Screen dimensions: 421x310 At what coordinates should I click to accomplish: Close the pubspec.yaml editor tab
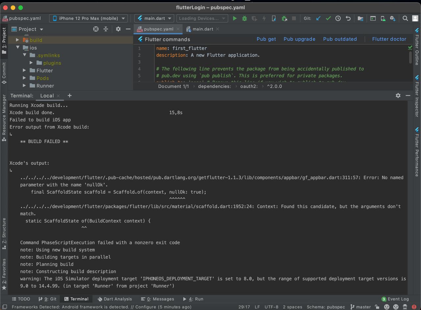click(x=178, y=29)
